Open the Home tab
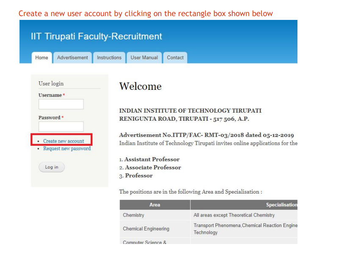 tap(42, 58)
